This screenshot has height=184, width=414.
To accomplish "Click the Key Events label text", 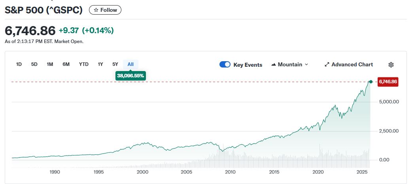I will pos(248,65).
